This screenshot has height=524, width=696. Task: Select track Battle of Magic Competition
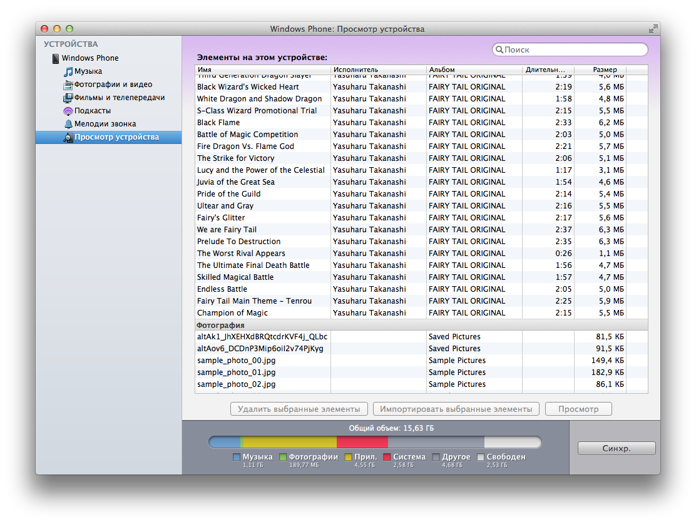pyautogui.click(x=421, y=135)
